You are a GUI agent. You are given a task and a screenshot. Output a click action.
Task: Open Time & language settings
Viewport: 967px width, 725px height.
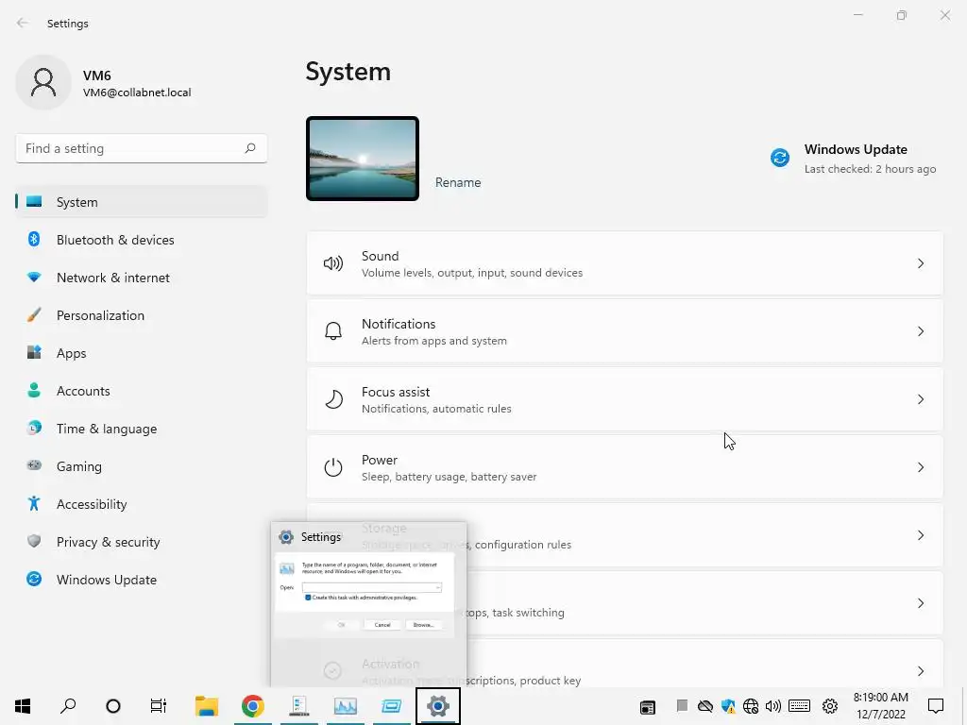pyautogui.click(x=142, y=429)
